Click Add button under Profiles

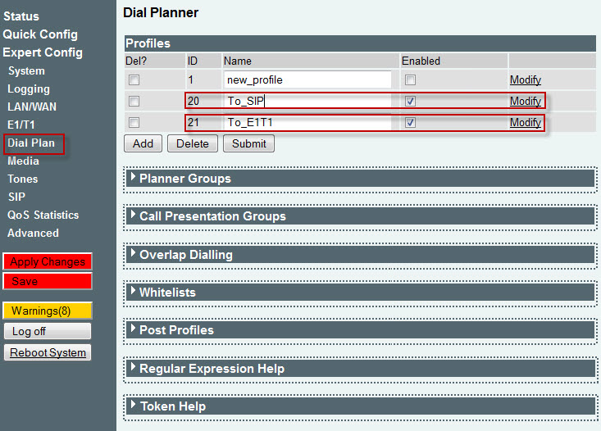click(x=143, y=143)
